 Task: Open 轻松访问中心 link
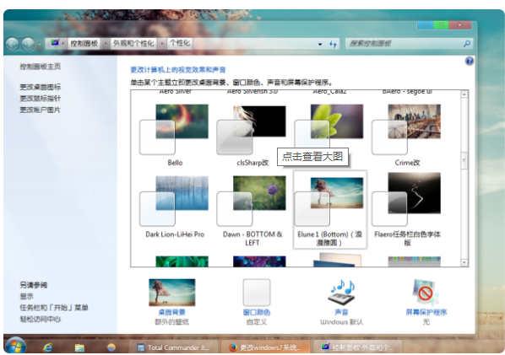(41, 320)
